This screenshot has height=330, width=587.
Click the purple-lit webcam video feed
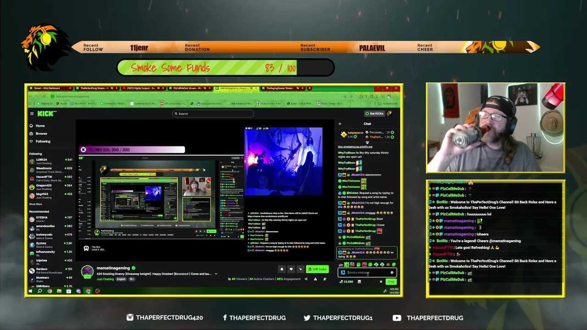point(283,161)
